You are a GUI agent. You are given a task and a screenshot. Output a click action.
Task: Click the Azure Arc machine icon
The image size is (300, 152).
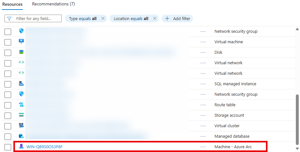pos(21,147)
